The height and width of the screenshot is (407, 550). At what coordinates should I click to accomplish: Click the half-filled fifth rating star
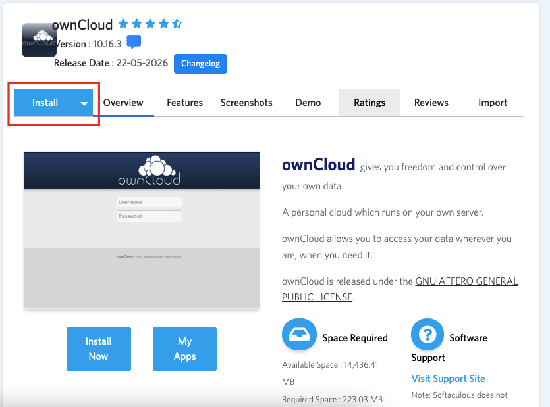177,24
